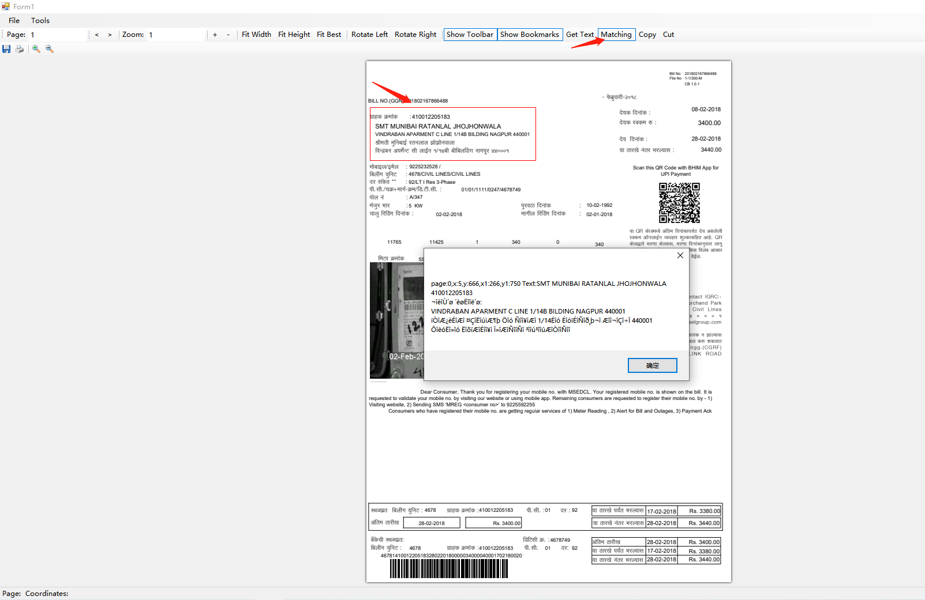Open the Tools menu
Image resolution: width=925 pixels, height=600 pixels.
point(40,20)
